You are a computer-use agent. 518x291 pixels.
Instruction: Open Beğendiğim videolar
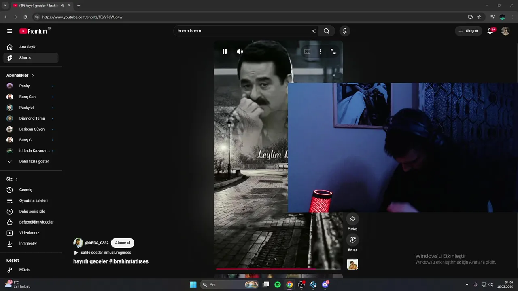(x=31, y=222)
